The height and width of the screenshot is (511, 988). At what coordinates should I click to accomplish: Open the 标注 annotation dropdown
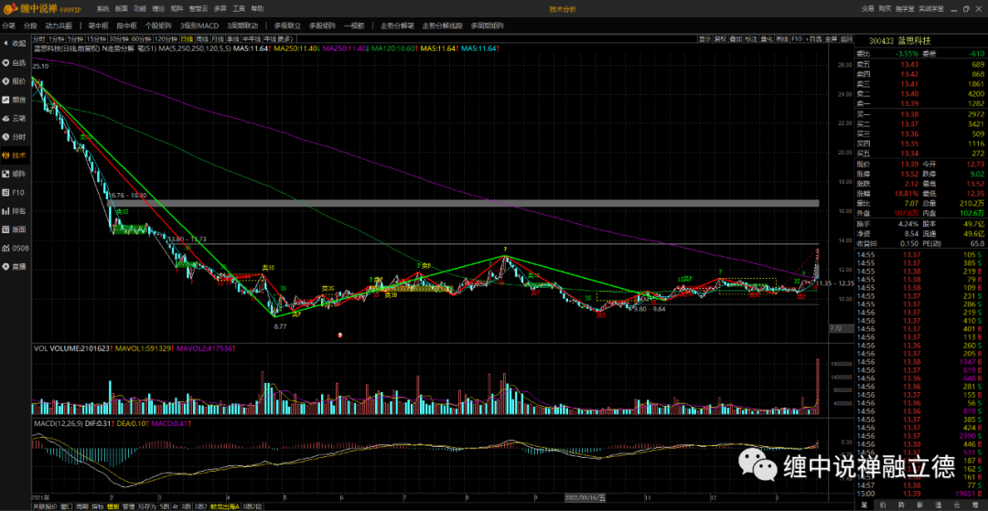click(751, 39)
